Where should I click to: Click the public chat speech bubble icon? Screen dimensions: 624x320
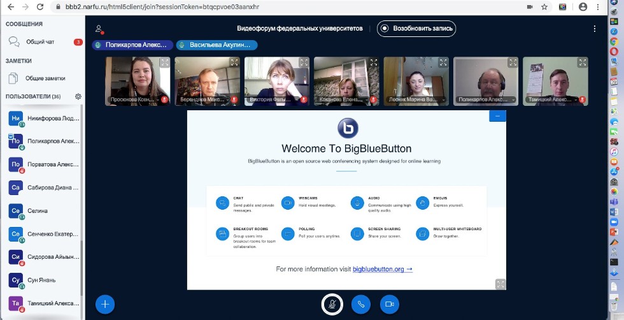click(x=13, y=42)
